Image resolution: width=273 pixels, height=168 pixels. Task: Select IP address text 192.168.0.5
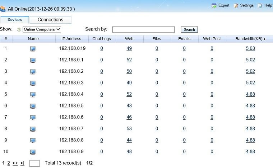[71, 106]
